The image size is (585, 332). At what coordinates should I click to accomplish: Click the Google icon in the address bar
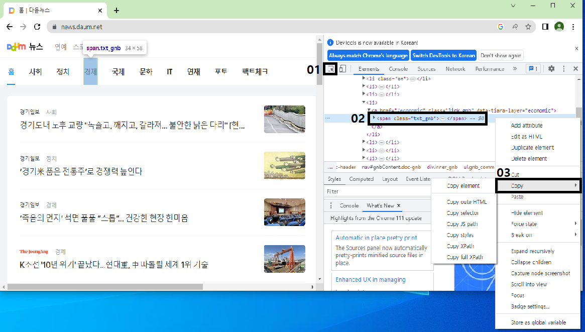pos(500,27)
